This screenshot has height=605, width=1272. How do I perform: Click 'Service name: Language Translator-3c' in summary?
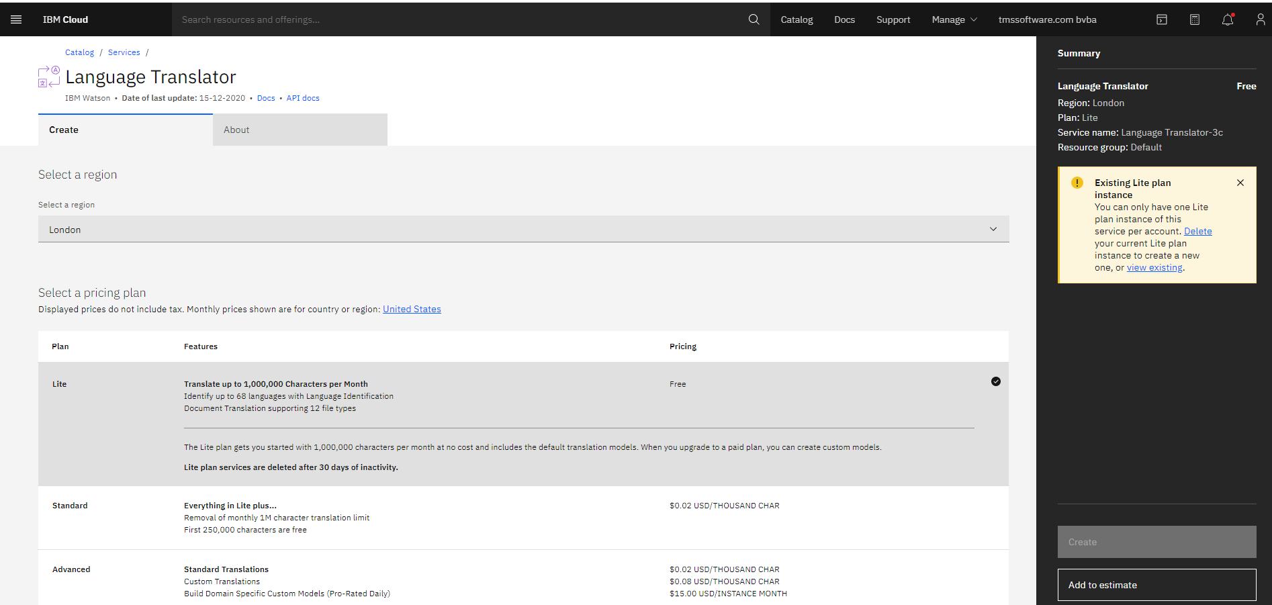1140,132
